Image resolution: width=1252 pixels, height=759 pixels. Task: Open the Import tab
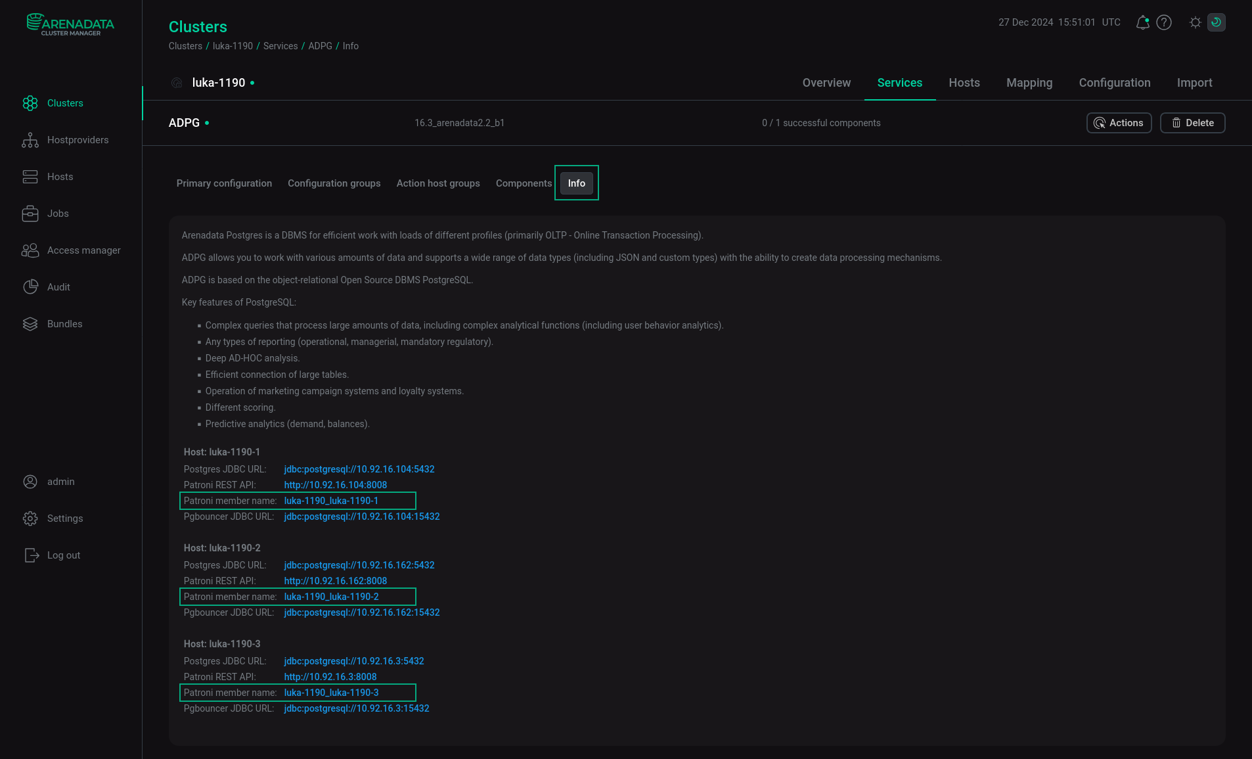point(1194,83)
